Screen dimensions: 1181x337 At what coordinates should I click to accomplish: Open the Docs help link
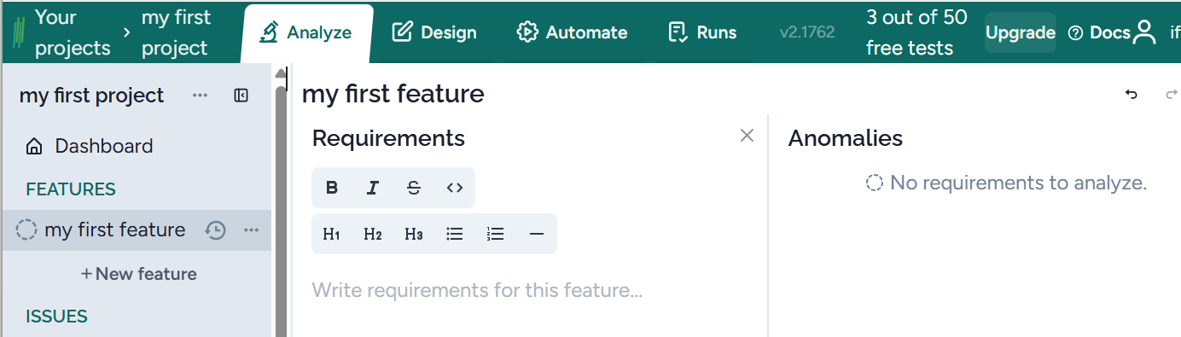click(x=1099, y=33)
